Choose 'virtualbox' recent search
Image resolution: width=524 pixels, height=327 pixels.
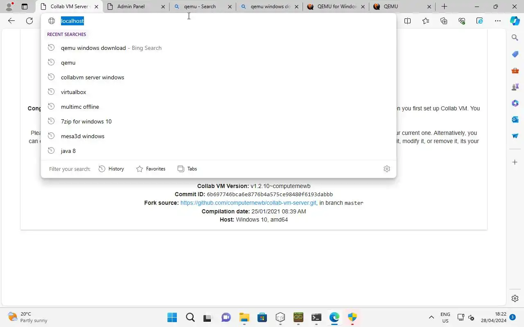point(219,92)
